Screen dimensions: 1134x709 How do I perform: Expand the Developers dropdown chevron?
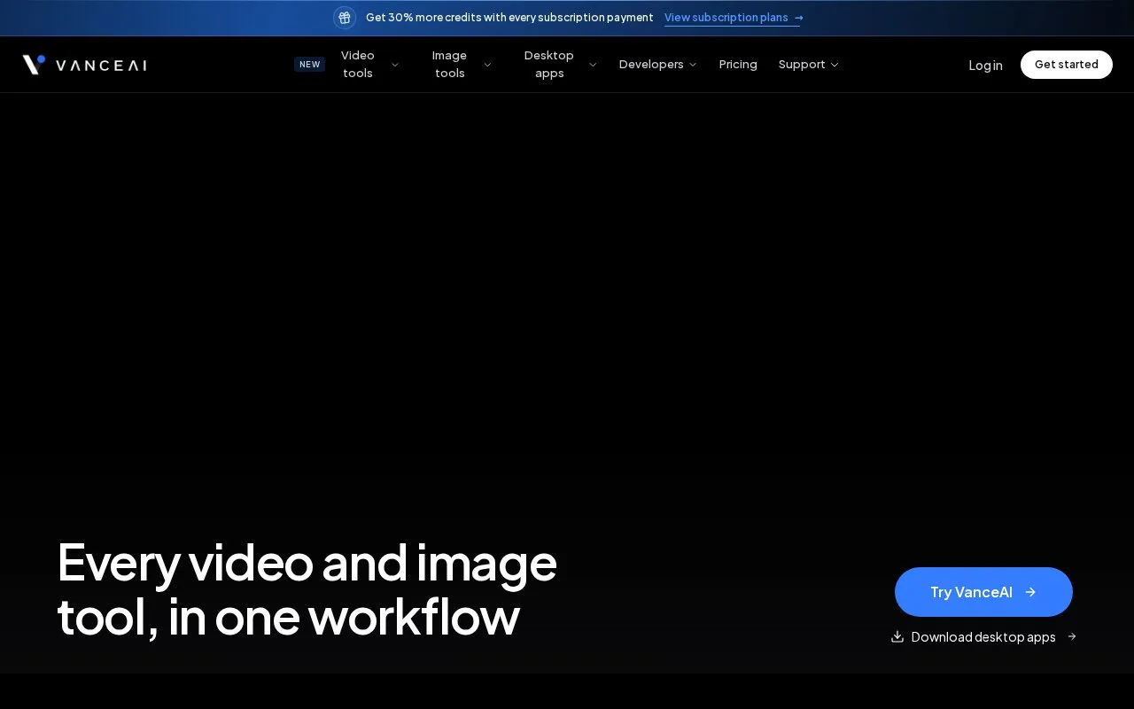click(693, 65)
